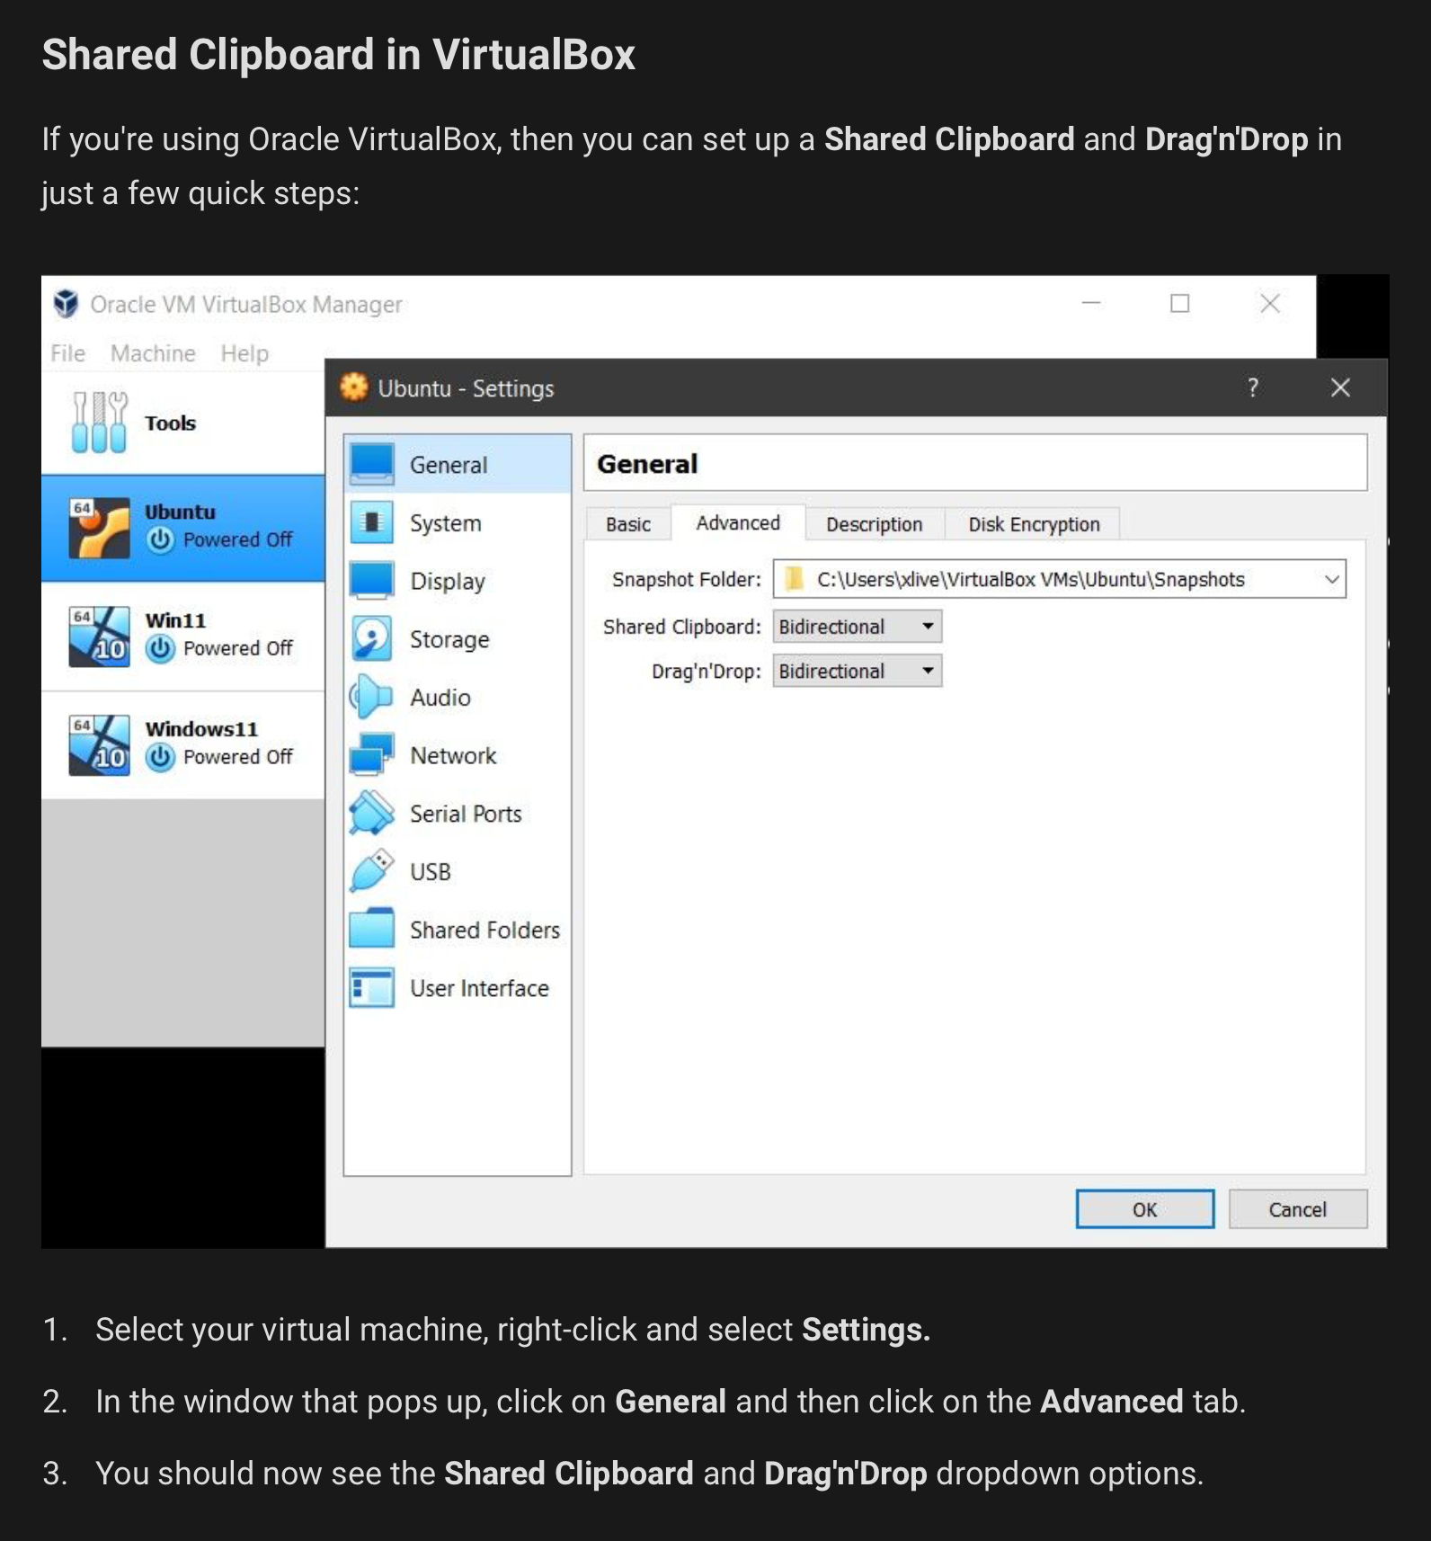Click the Tools icon in VirtualBox Manager
The height and width of the screenshot is (1541, 1431).
tap(99, 422)
